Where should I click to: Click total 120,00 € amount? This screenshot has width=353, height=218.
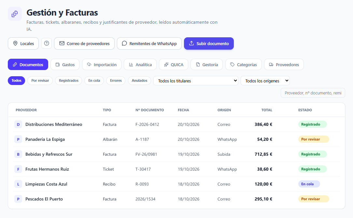263,184
